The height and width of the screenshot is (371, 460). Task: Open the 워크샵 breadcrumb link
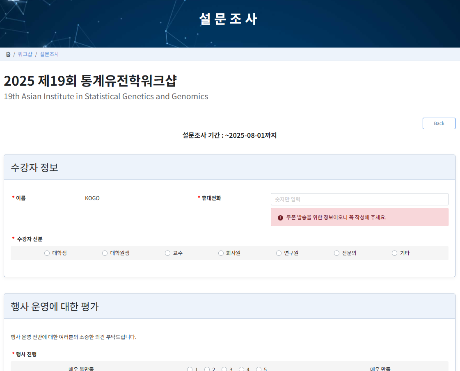pos(25,54)
